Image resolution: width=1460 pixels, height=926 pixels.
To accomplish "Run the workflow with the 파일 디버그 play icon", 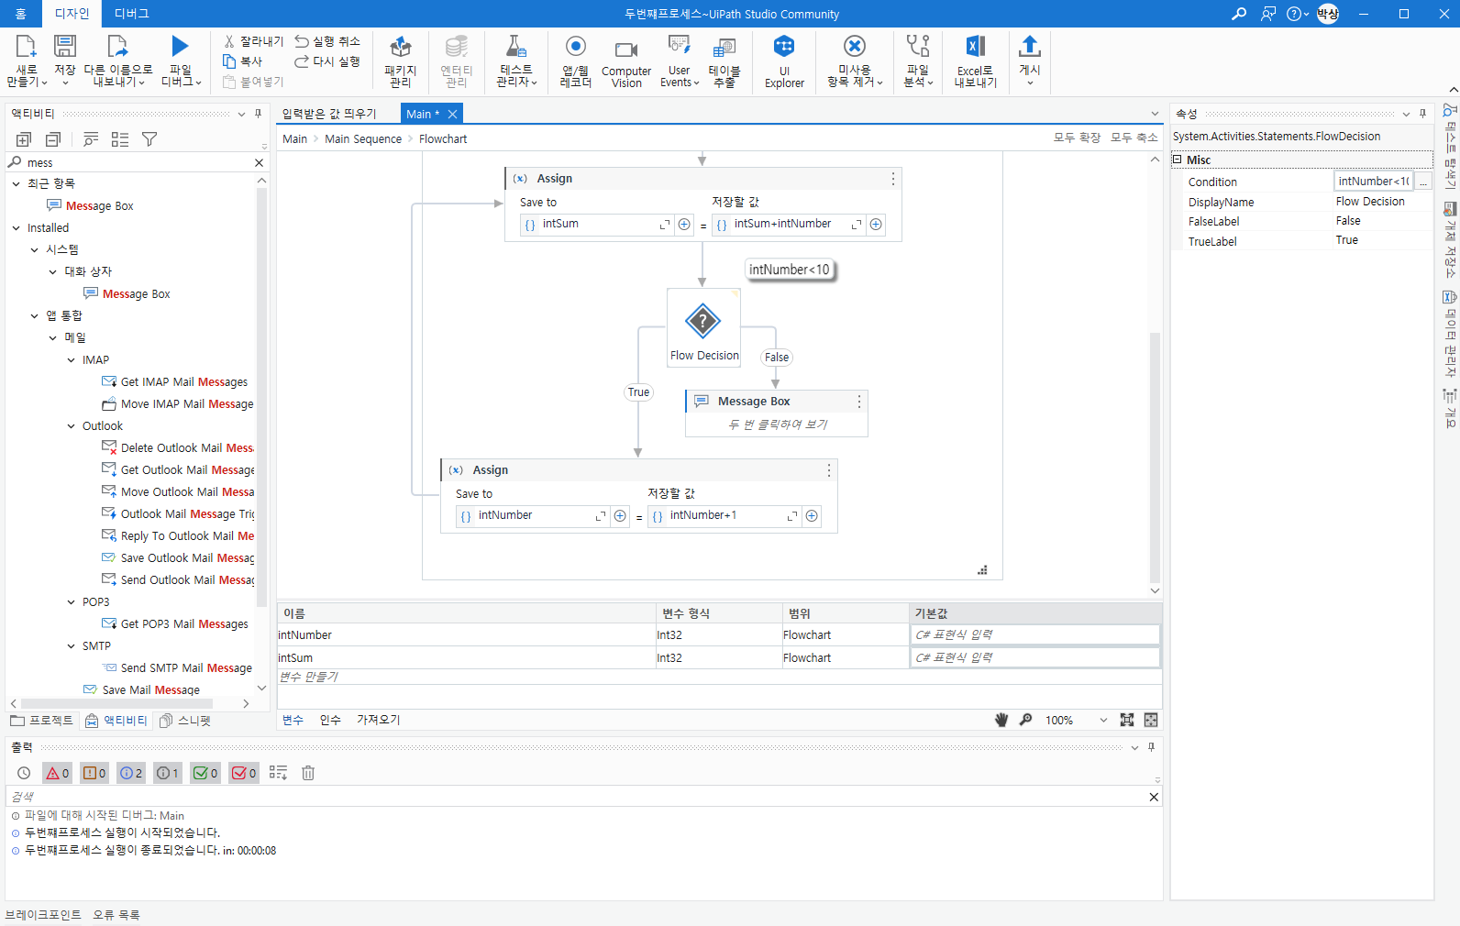I will pyautogui.click(x=180, y=47).
